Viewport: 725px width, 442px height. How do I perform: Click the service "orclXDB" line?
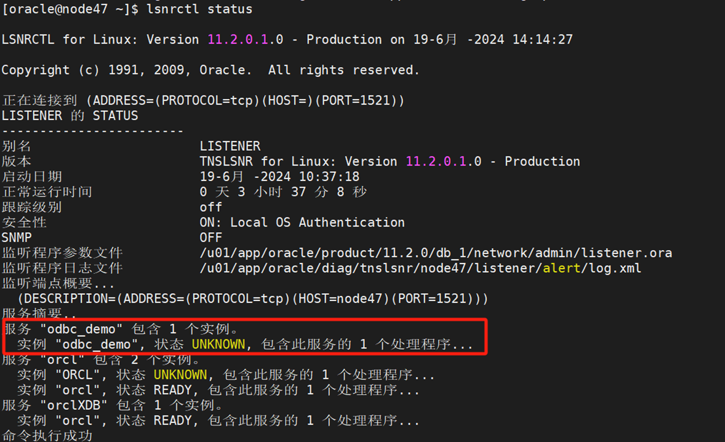pos(112,406)
